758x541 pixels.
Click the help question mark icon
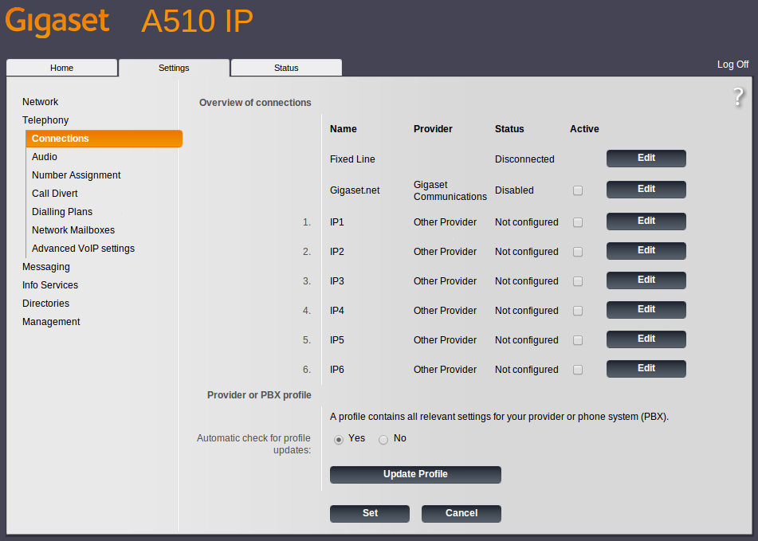738,97
